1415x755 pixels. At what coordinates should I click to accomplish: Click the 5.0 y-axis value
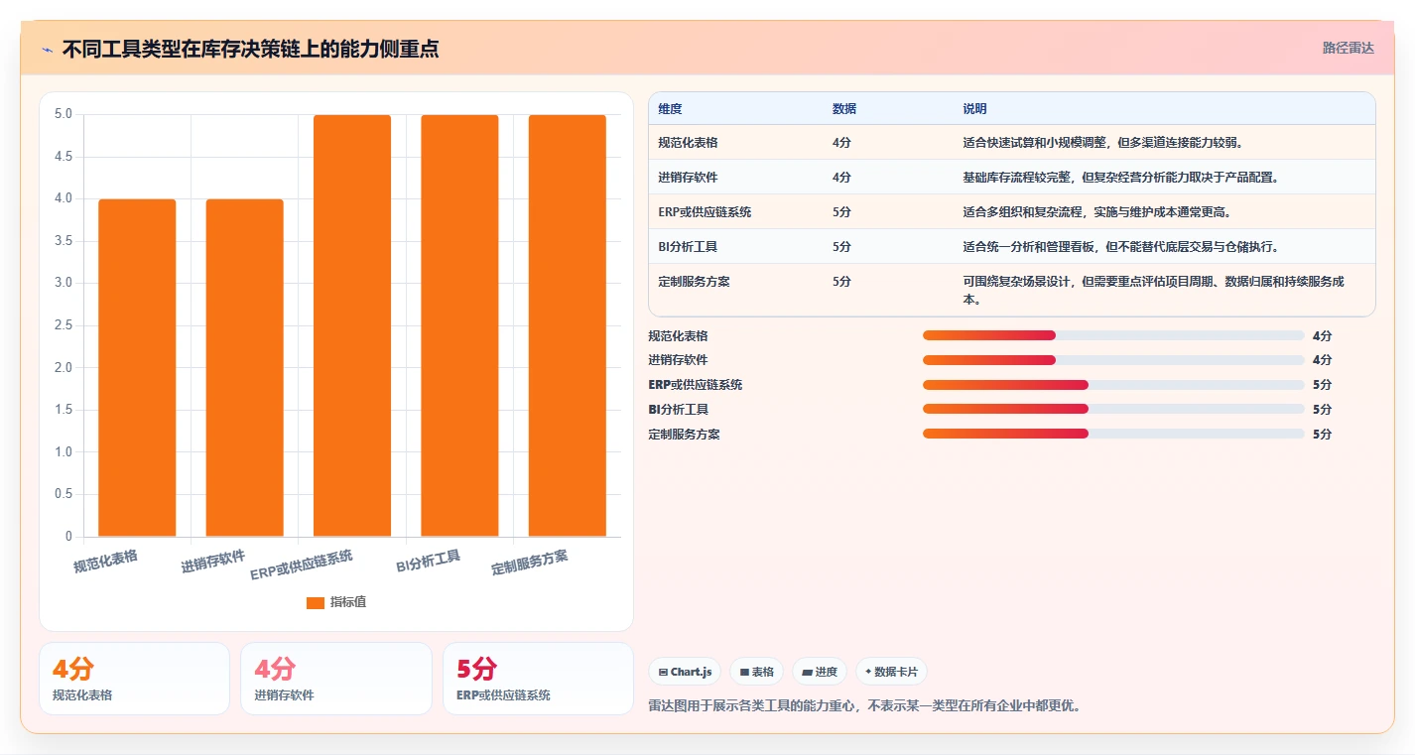pyautogui.click(x=63, y=114)
